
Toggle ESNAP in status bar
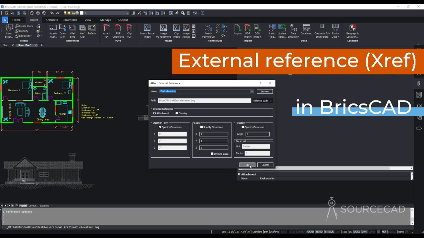click(319, 232)
